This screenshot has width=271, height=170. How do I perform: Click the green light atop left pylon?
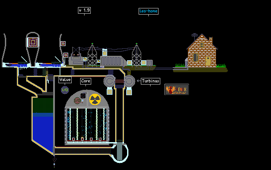coord(92,44)
